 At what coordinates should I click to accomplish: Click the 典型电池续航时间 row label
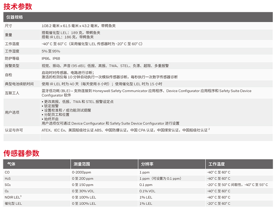[19, 84]
